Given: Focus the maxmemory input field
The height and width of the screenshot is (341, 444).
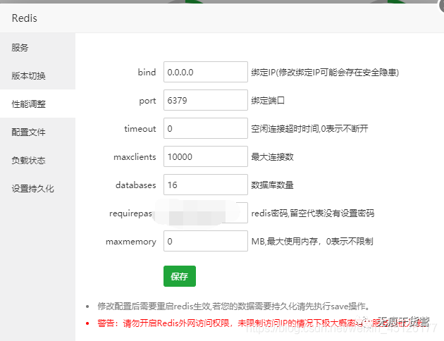Looking at the screenshot, I should pyautogui.click(x=206, y=241).
